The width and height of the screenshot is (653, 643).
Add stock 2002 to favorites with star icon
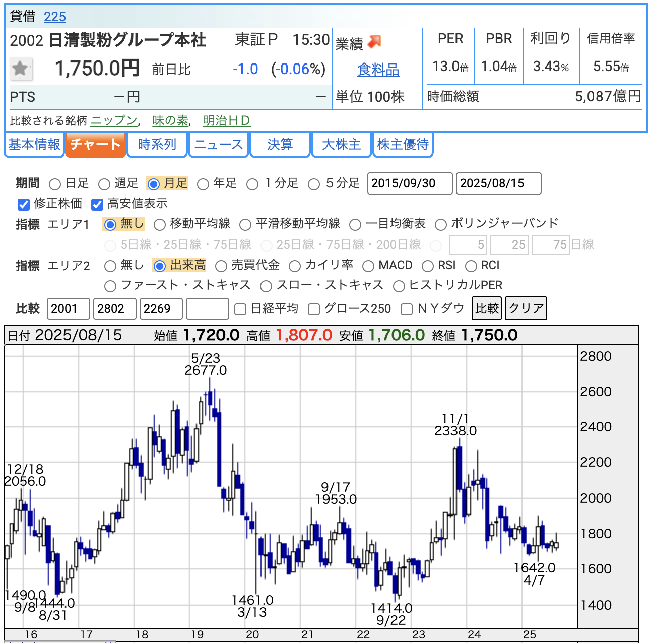pos(21,69)
